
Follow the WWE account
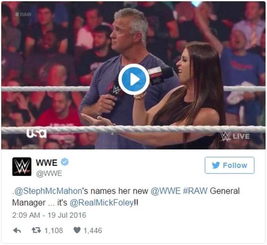[x=229, y=165]
